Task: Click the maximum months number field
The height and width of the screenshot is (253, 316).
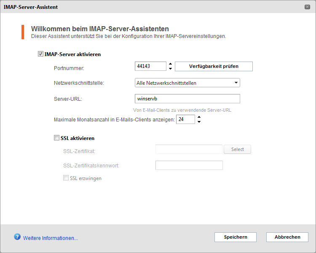Action: [185, 119]
